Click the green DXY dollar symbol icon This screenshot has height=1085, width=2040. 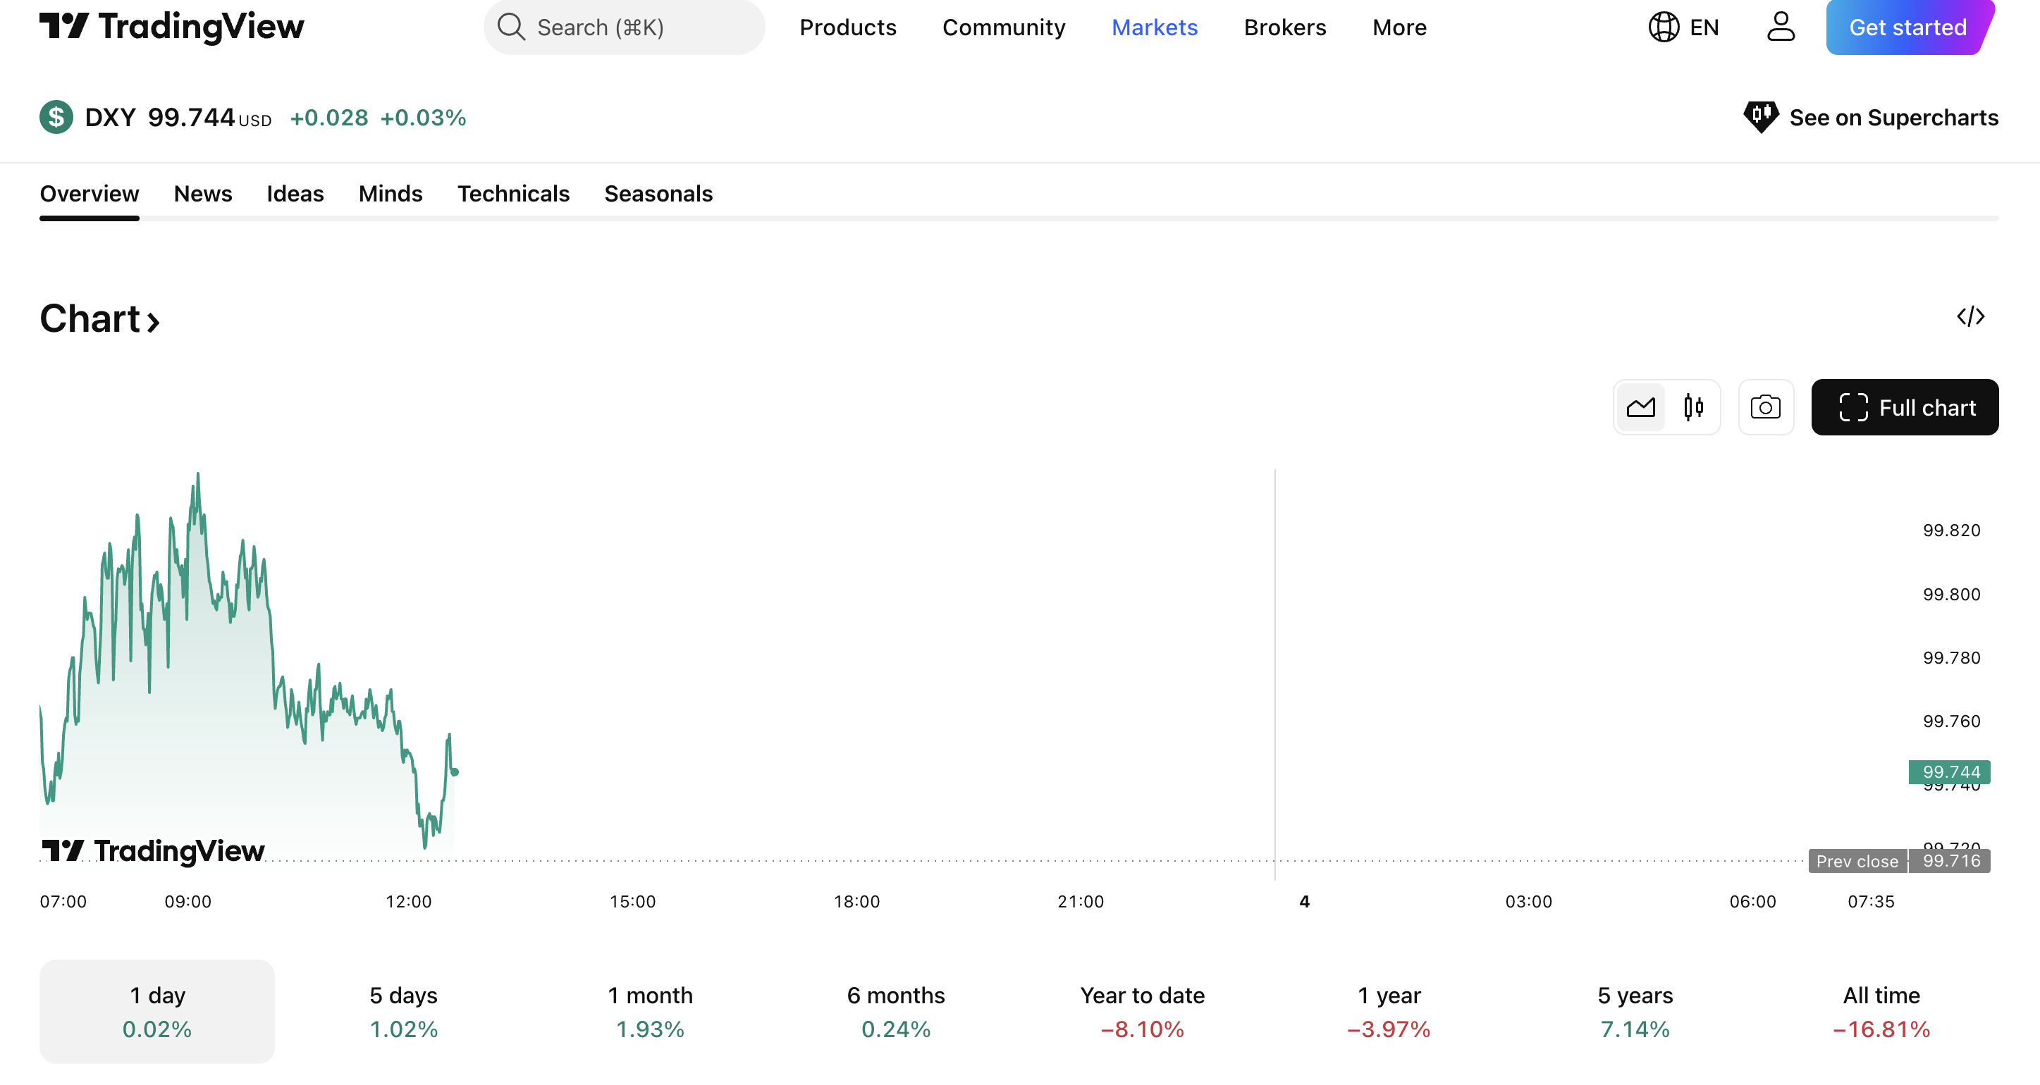coord(56,117)
